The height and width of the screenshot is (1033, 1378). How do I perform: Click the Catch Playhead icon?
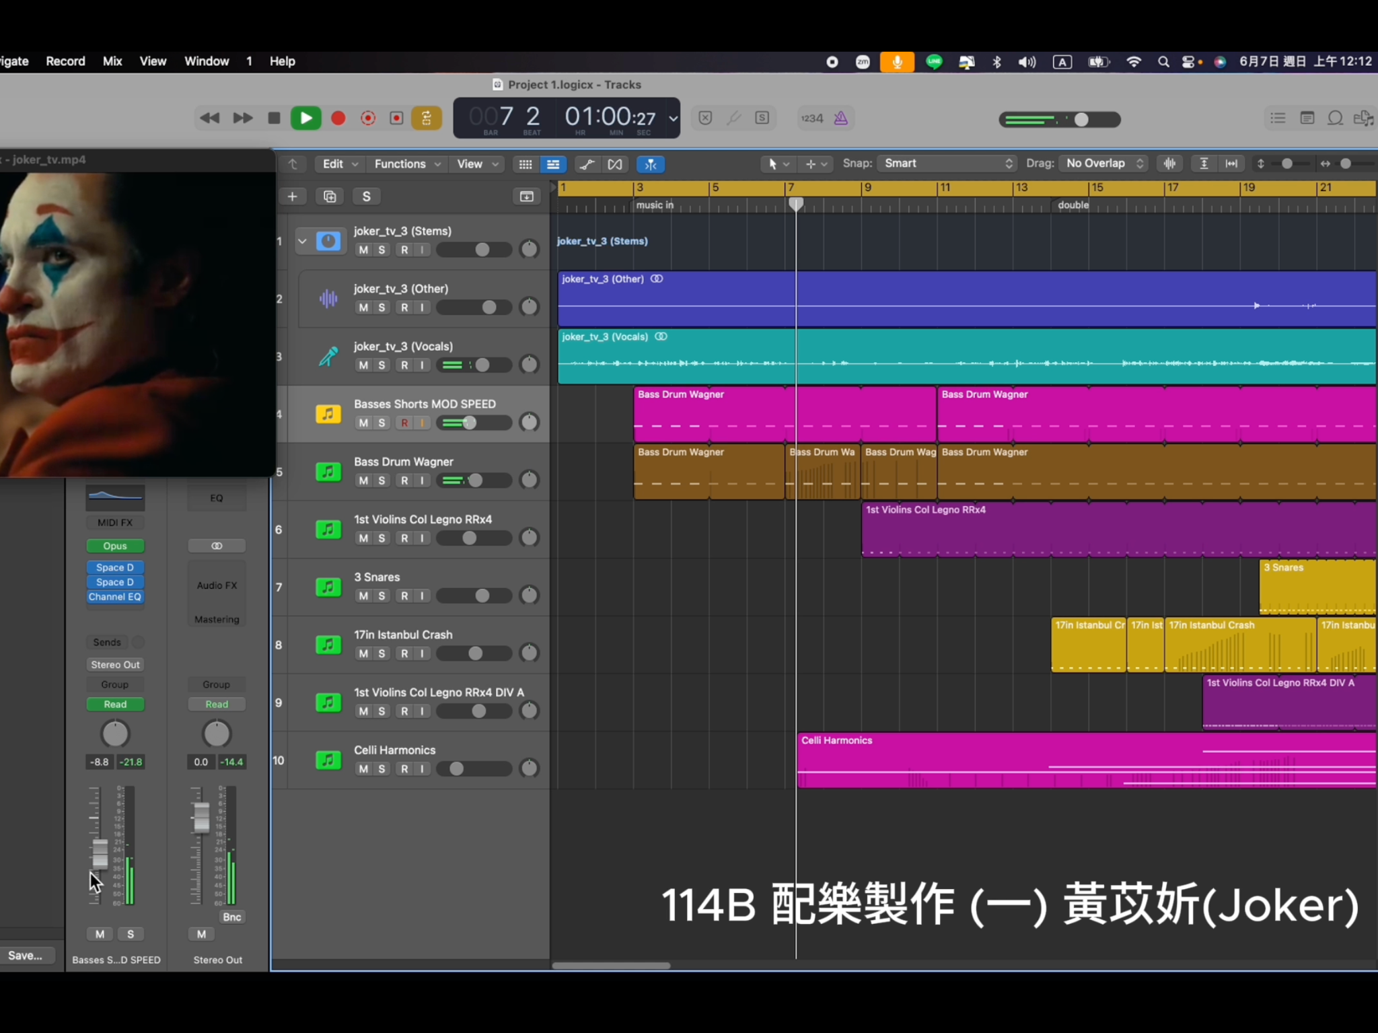click(x=651, y=164)
